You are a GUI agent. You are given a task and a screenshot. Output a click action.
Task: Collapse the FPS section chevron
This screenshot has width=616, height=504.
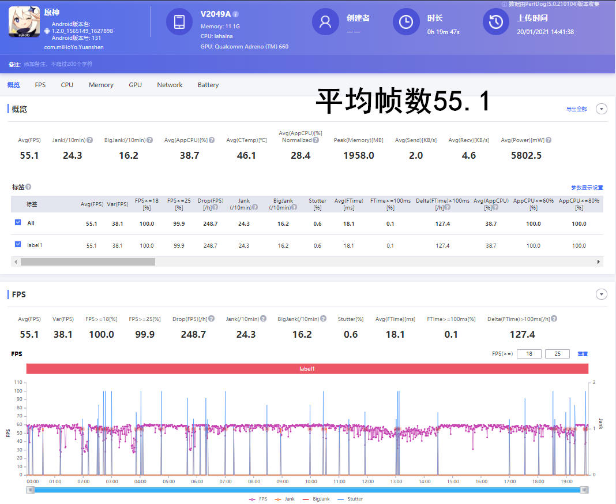(602, 294)
